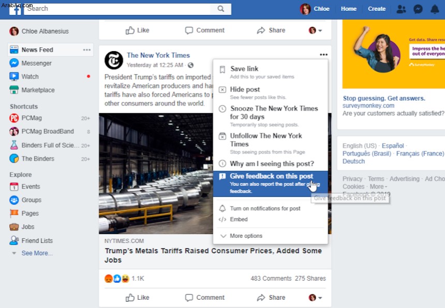Viewport: 445px width, 308px height.
Task: Open the Terms footer link
Action: 376,179
